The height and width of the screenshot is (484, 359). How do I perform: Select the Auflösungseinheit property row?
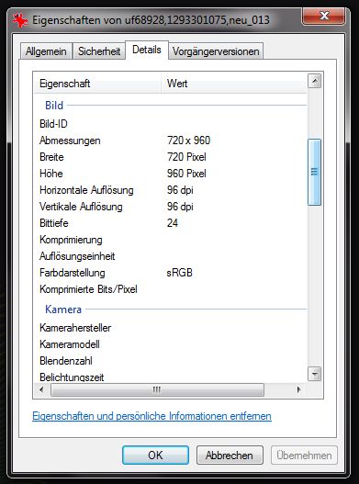pyautogui.click(x=170, y=256)
